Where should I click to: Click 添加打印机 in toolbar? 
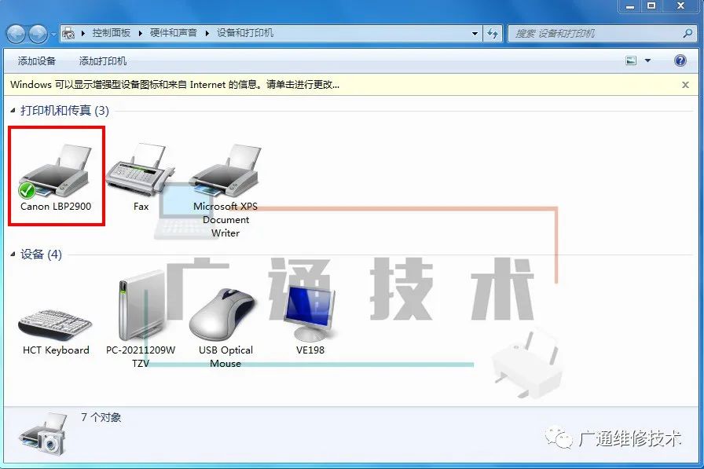pos(103,60)
